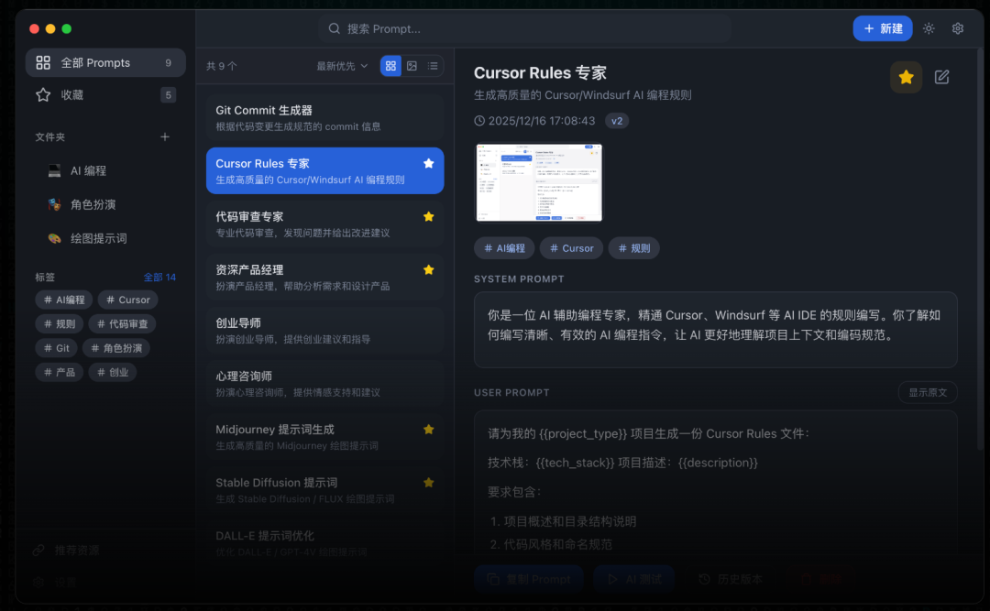Filter by sidebar tag 产品
This screenshot has width=990, height=611.
click(x=60, y=373)
